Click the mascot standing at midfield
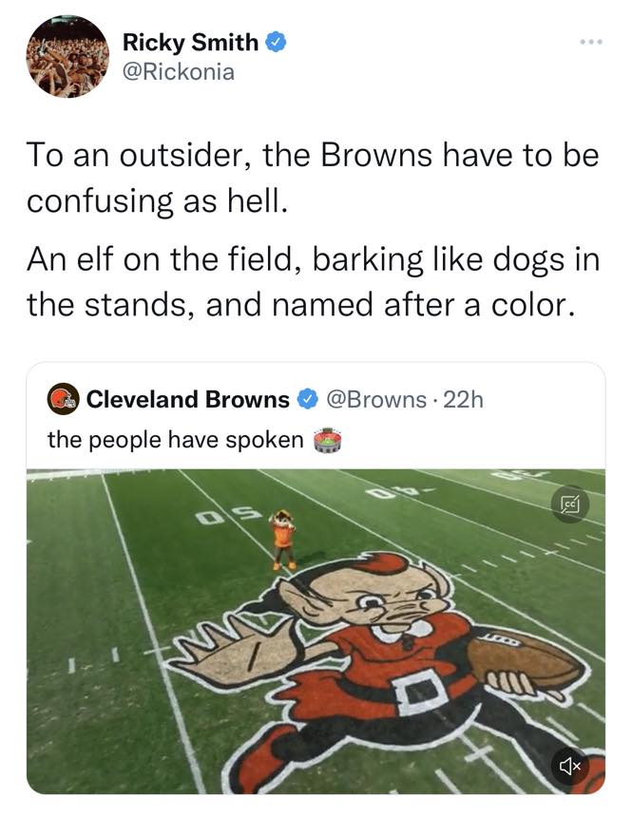Viewport: 632px width, 817px height. [x=283, y=538]
